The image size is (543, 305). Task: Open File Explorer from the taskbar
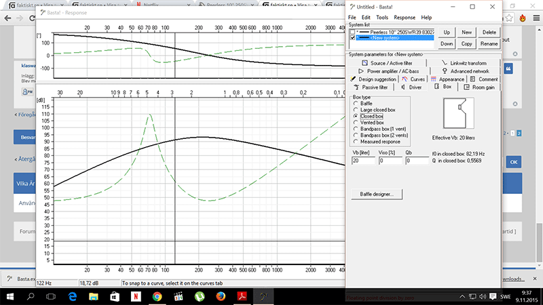pyautogui.click(x=94, y=296)
